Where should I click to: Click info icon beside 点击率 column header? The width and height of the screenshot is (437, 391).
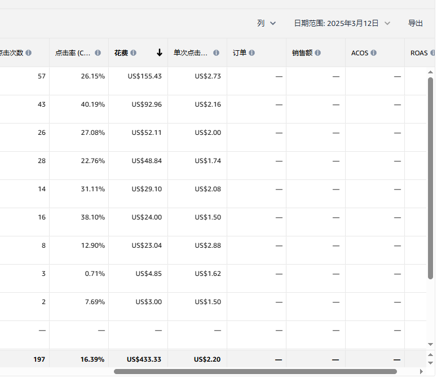(x=98, y=52)
